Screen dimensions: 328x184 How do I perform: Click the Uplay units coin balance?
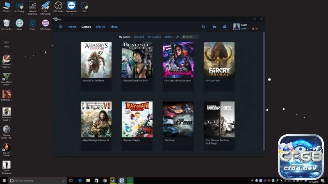(x=255, y=29)
